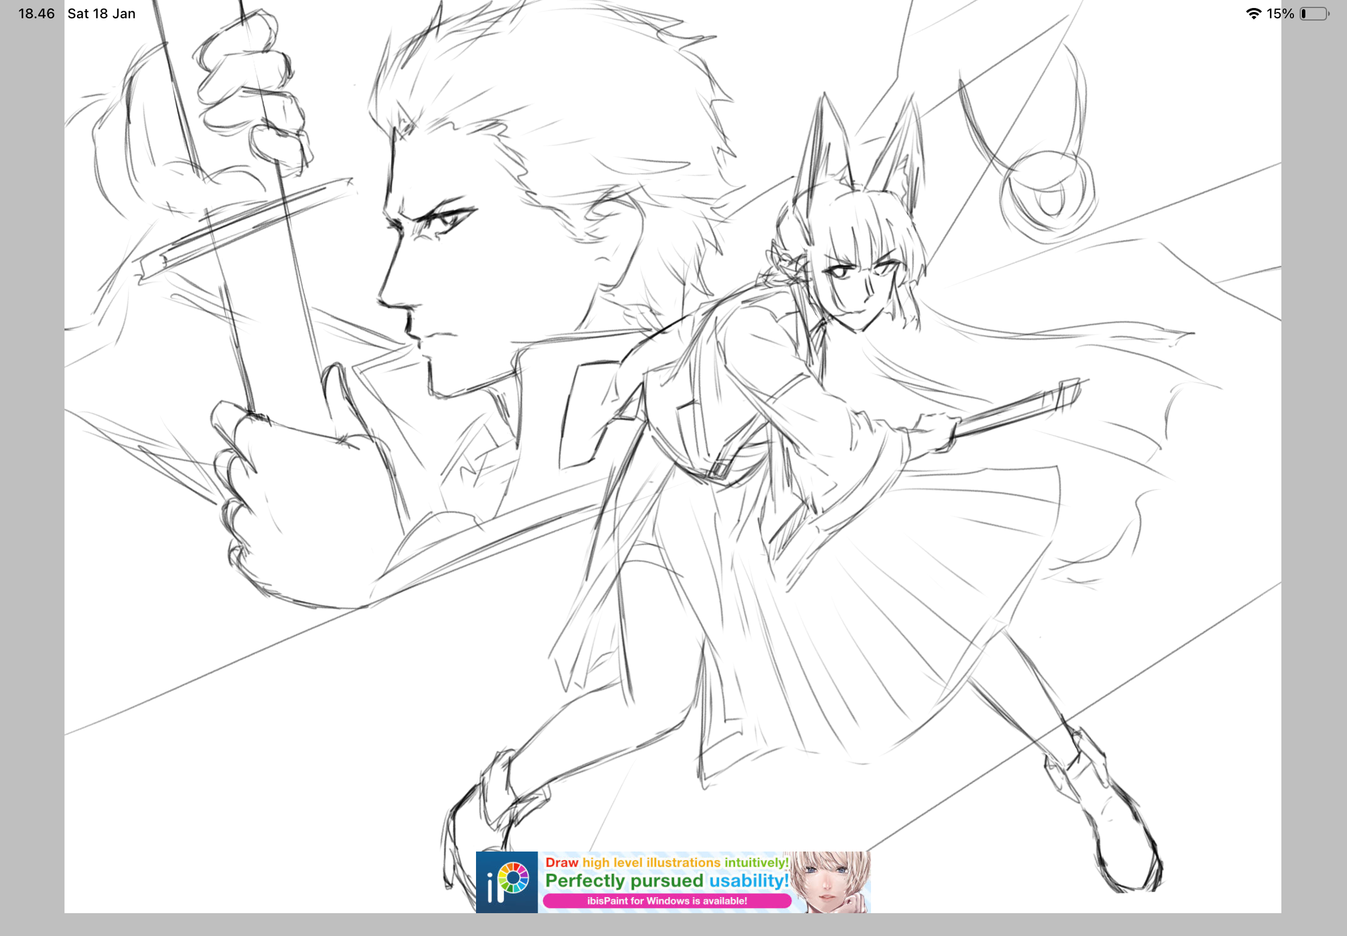Tap the Wi-Fi icon in the status bar
Viewport: 1347px width, 936px height.
pos(1254,13)
